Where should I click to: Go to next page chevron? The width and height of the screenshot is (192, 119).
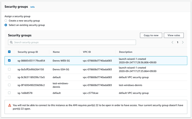click(183, 42)
